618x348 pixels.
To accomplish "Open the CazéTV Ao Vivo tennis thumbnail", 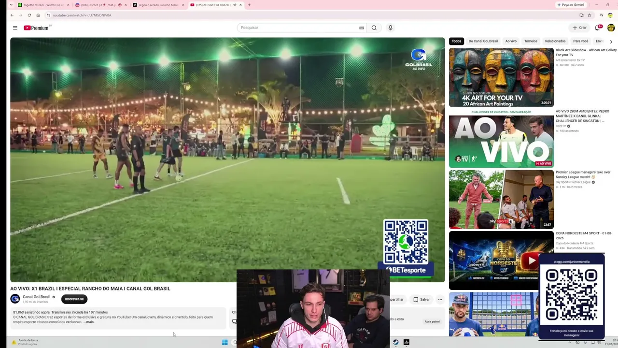I will tap(501, 139).
